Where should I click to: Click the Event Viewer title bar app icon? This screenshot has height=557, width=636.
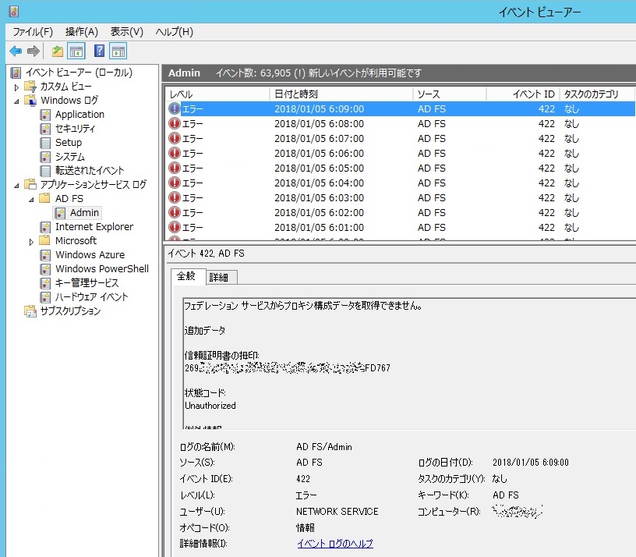[x=14, y=11]
